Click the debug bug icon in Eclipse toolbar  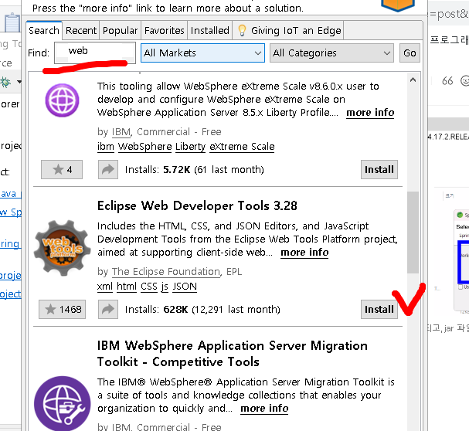5,82
